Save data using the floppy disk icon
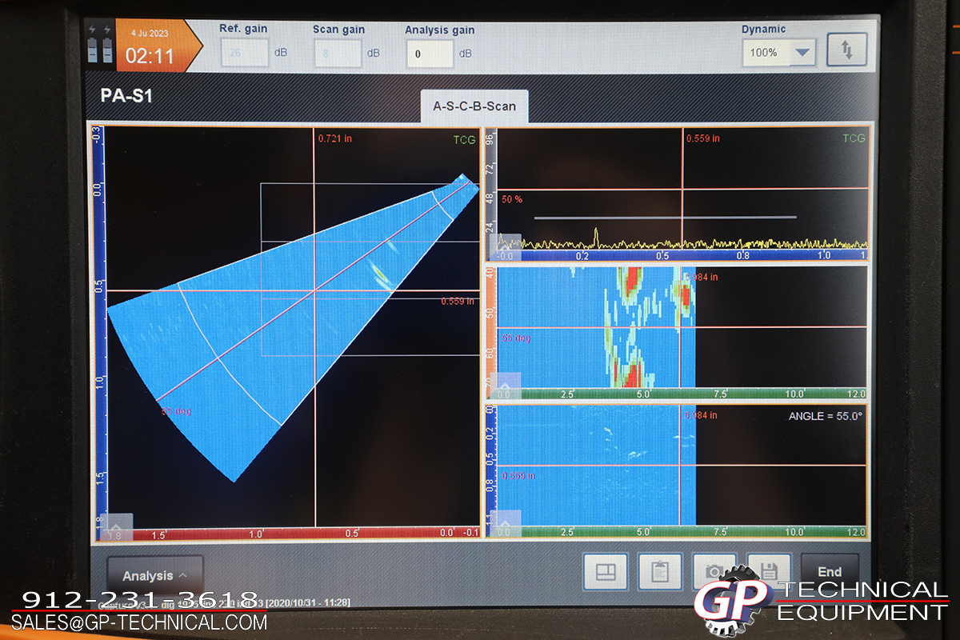960x640 pixels. point(768,571)
